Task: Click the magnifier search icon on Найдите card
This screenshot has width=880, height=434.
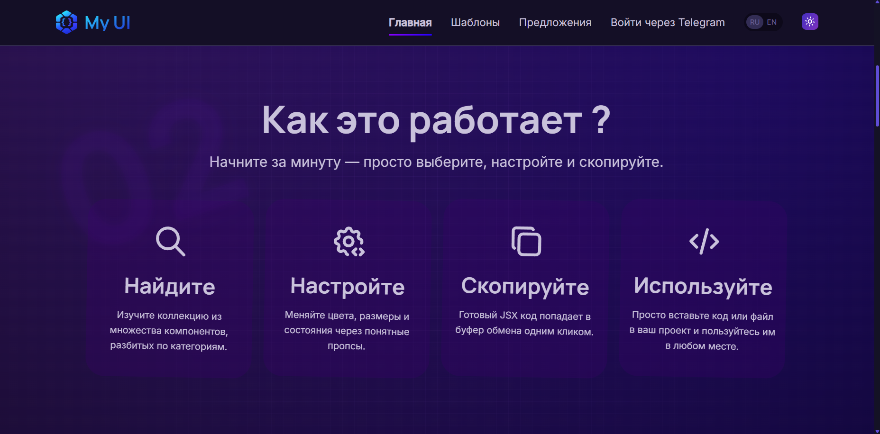Action: pyautogui.click(x=170, y=242)
